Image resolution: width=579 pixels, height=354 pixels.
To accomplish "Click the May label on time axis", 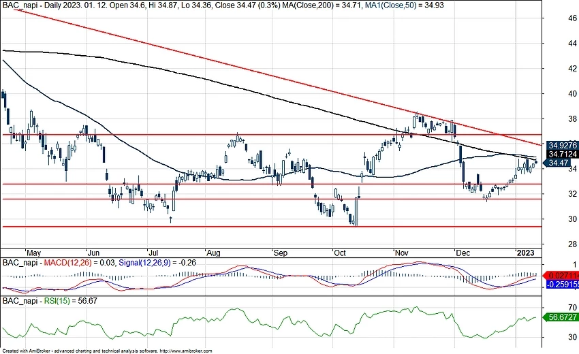I will pyautogui.click(x=33, y=253).
